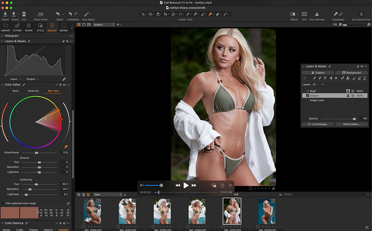The width and height of the screenshot is (372, 231).
Task: Click the Exp. Warning triangle icon
Action: pyautogui.click(x=317, y=14)
